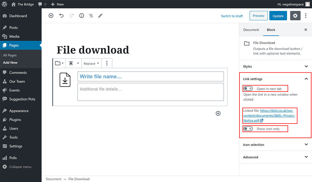Enable the Open in new tab toggle
This screenshot has width=312, height=182.
pyautogui.click(x=248, y=89)
